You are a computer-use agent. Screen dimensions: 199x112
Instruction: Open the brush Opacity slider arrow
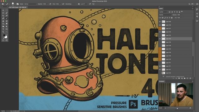coord(47,4)
